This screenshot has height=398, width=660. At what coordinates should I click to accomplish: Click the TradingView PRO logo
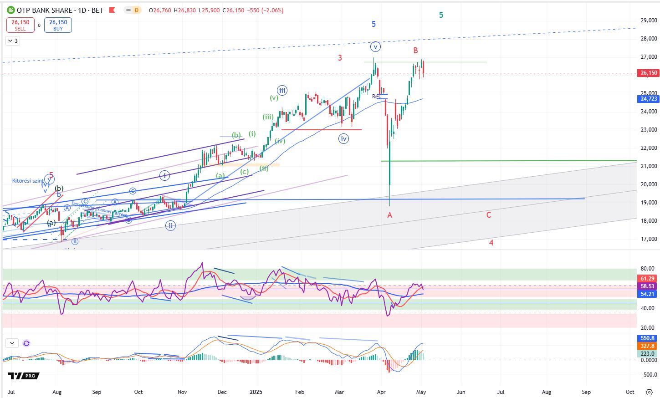pos(24,376)
